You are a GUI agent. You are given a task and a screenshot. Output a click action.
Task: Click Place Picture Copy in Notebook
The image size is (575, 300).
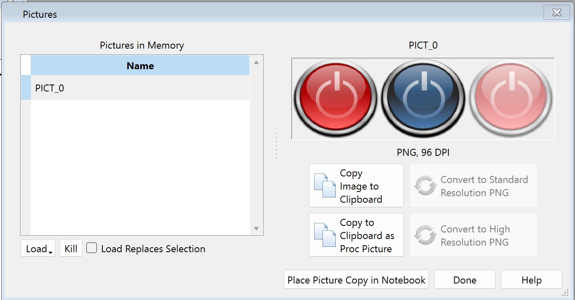point(356,280)
